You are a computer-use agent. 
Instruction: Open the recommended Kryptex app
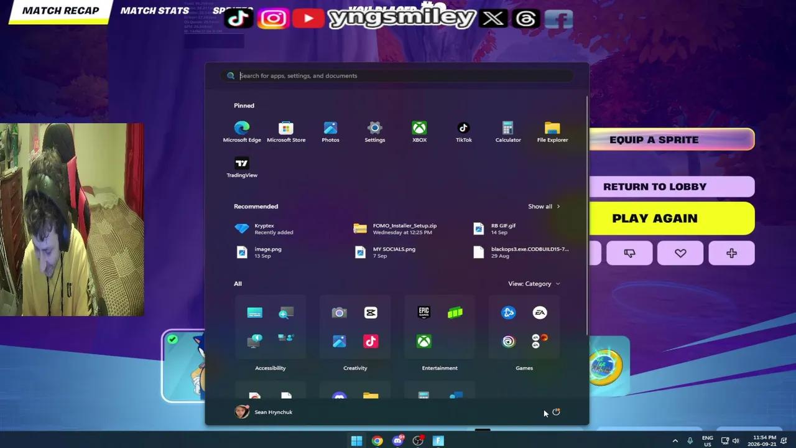[264, 229]
